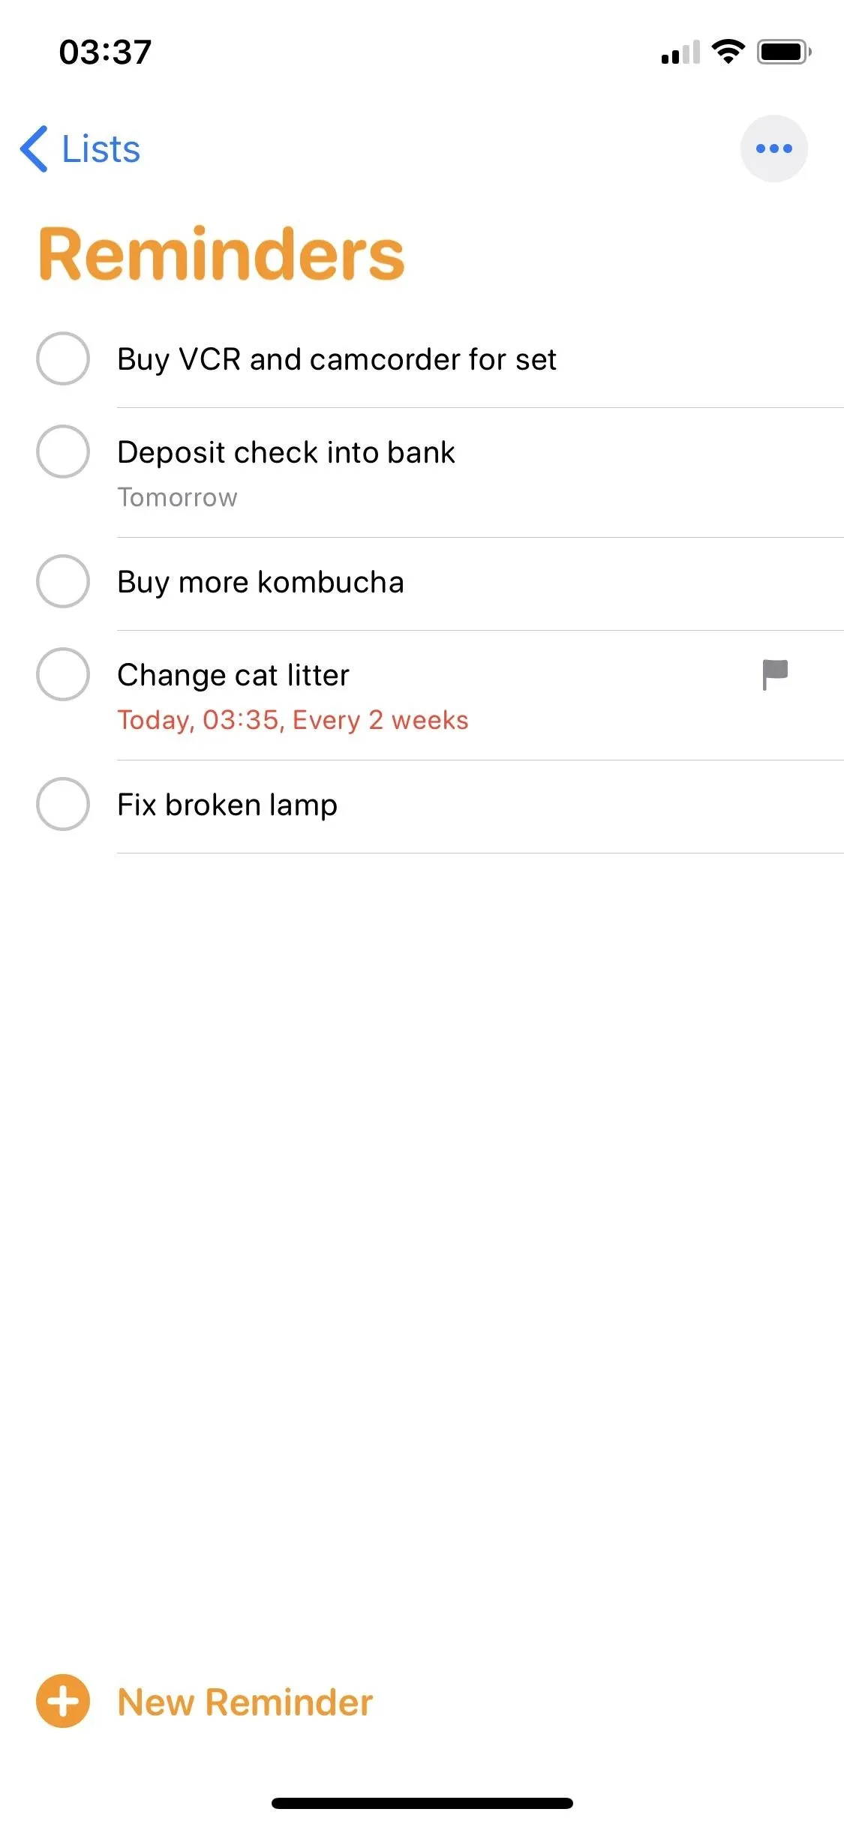Tap the Tomorrow due date label
This screenshot has width=844, height=1827.
(x=177, y=497)
